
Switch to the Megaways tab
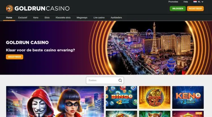click(x=82, y=18)
